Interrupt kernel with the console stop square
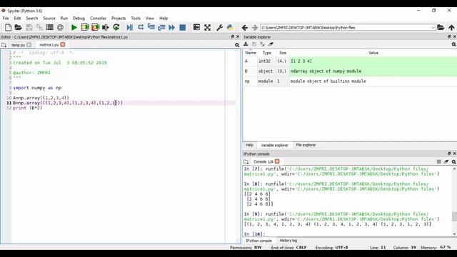Image resolution: width=457 pixels, height=257 pixels. tap(438, 161)
